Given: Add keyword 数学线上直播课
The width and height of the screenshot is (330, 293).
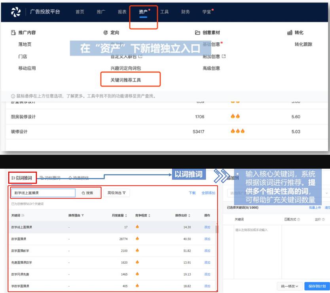Looking at the screenshot, I should [x=207, y=227].
